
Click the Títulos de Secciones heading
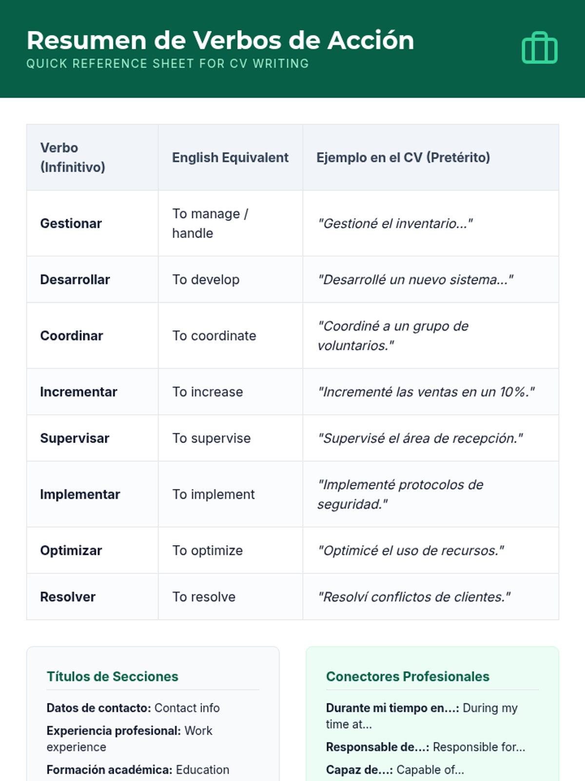[x=113, y=677]
